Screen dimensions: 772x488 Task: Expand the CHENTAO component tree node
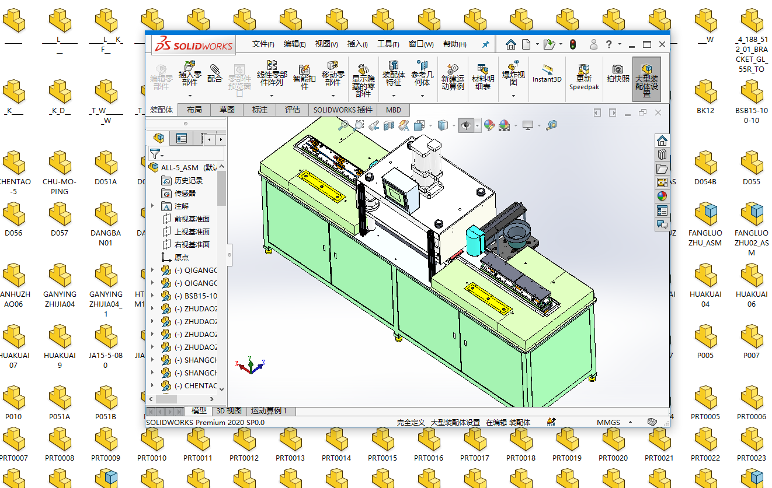click(x=153, y=385)
